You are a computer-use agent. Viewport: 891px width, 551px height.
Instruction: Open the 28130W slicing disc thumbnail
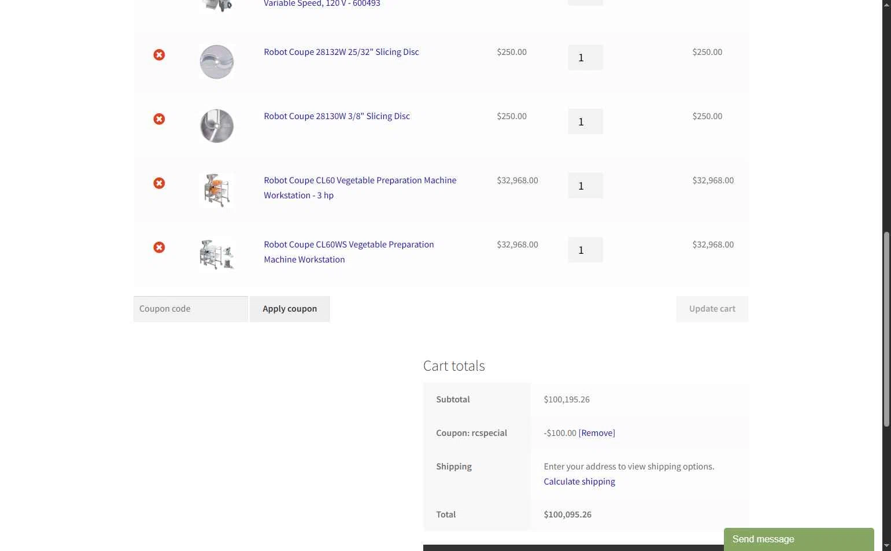(x=217, y=126)
